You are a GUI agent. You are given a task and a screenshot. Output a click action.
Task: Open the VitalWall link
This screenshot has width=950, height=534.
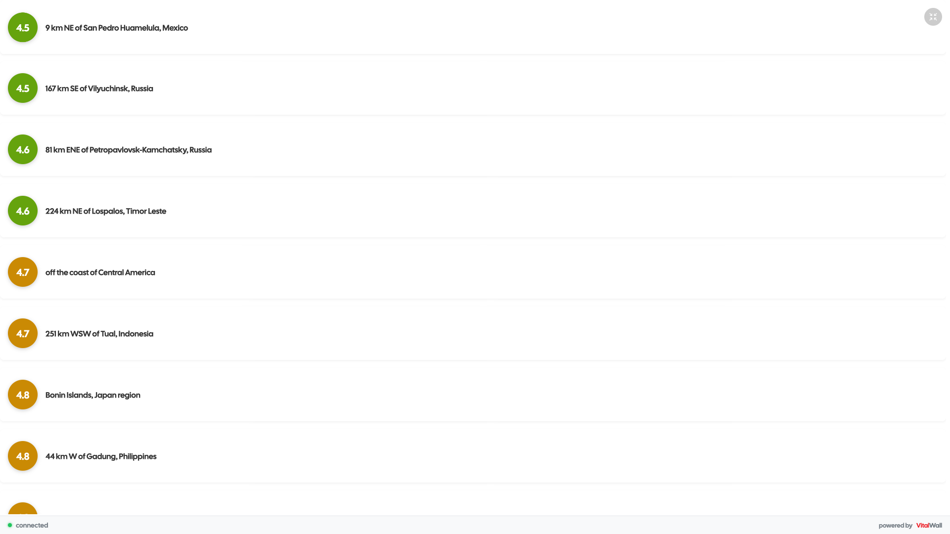(929, 526)
